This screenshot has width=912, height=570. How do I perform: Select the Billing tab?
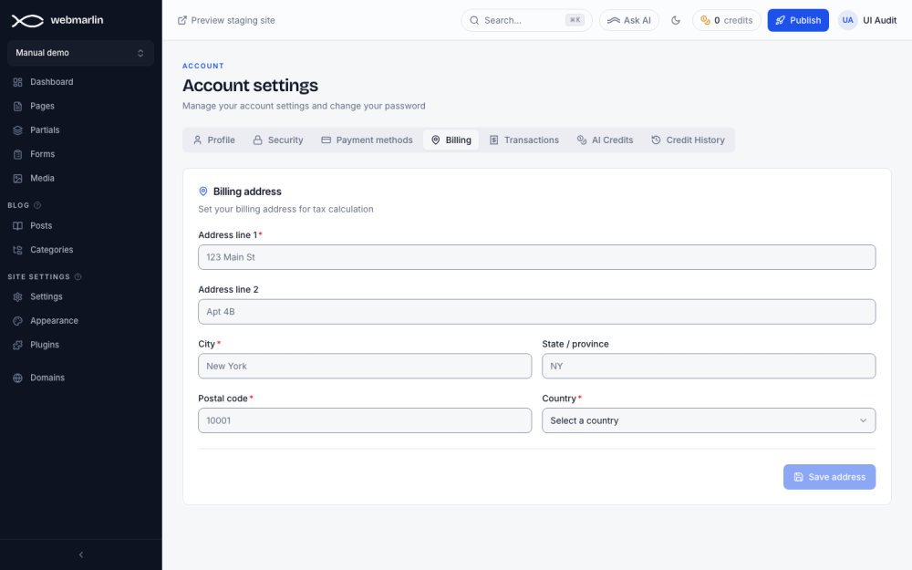(x=451, y=140)
